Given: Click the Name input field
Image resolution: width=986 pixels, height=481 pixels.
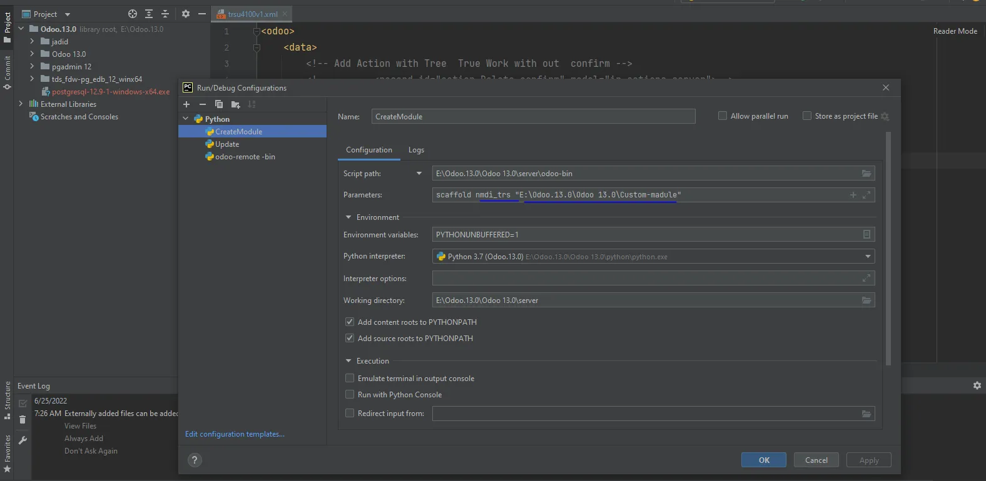Looking at the screenshot, I should pos(533,117).
